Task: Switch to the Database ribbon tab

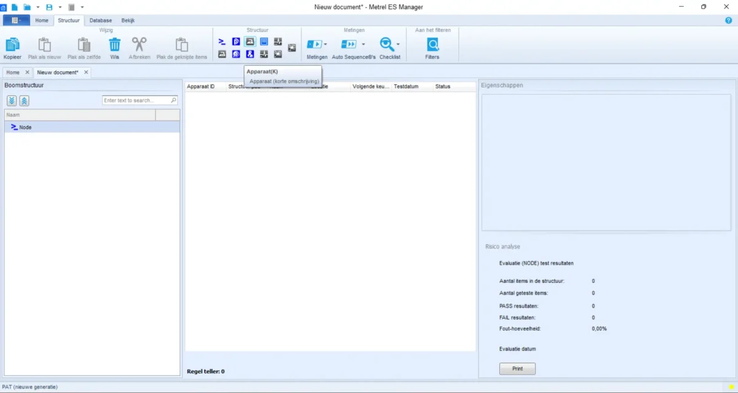Action: [100, 20]
